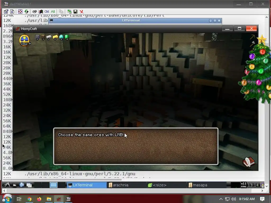271x203 pixels.
Task: Click the show desktop windows panel icon
Action: (x=29, y=185)
